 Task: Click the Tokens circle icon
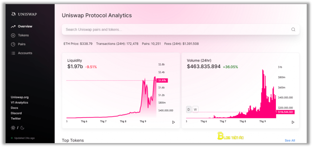(13, 35)
